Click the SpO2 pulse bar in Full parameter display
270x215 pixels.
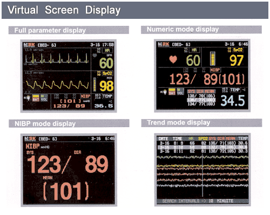point(94,85)
